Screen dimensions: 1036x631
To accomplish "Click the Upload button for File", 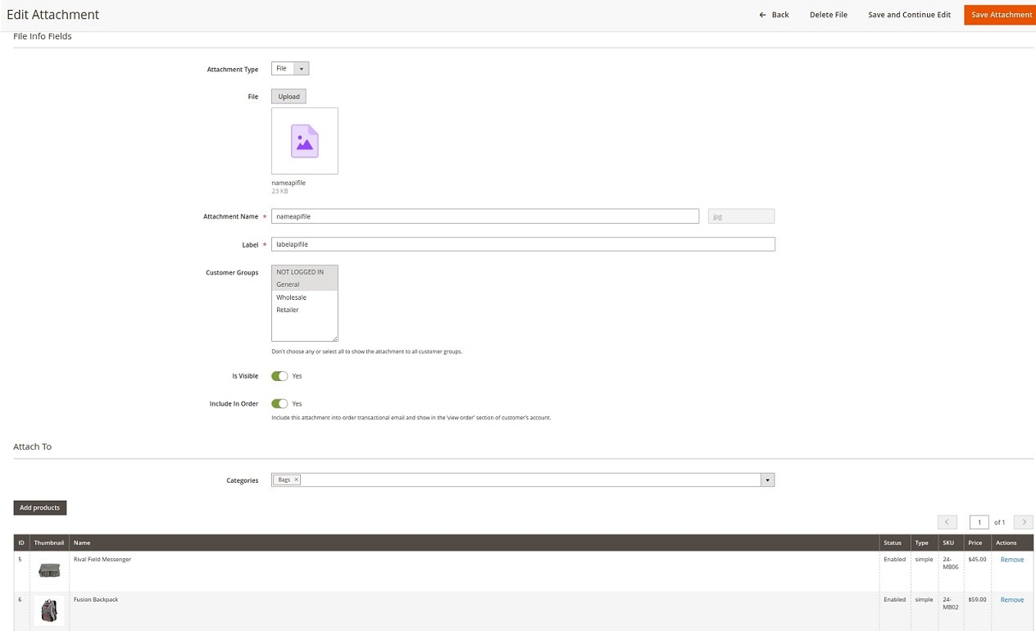I will pyautogui.click(x=289, y=96).
